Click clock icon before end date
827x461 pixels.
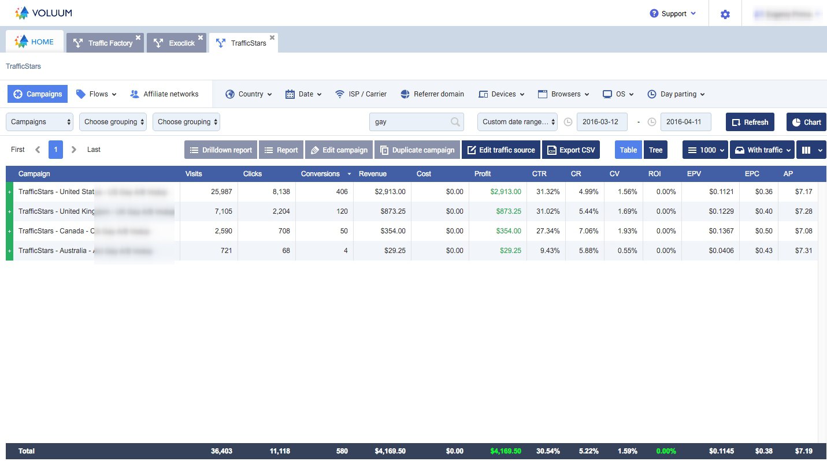point(652,122)
